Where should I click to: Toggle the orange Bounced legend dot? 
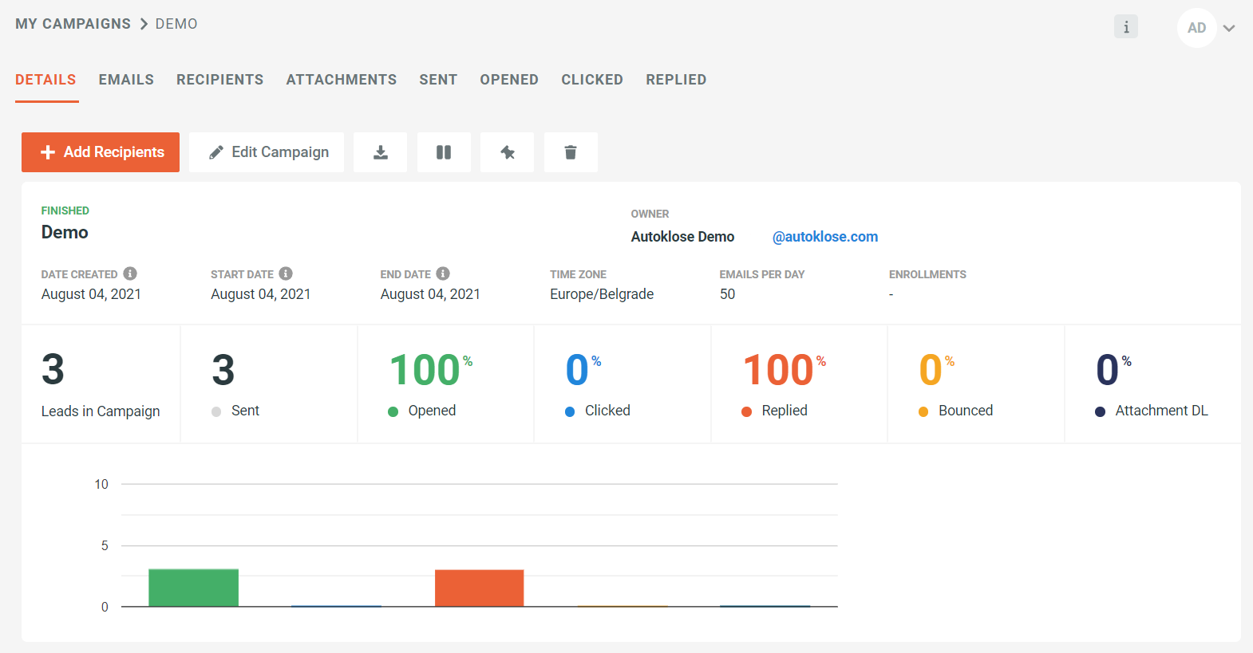pyautogui.click(x=923, y=411)
